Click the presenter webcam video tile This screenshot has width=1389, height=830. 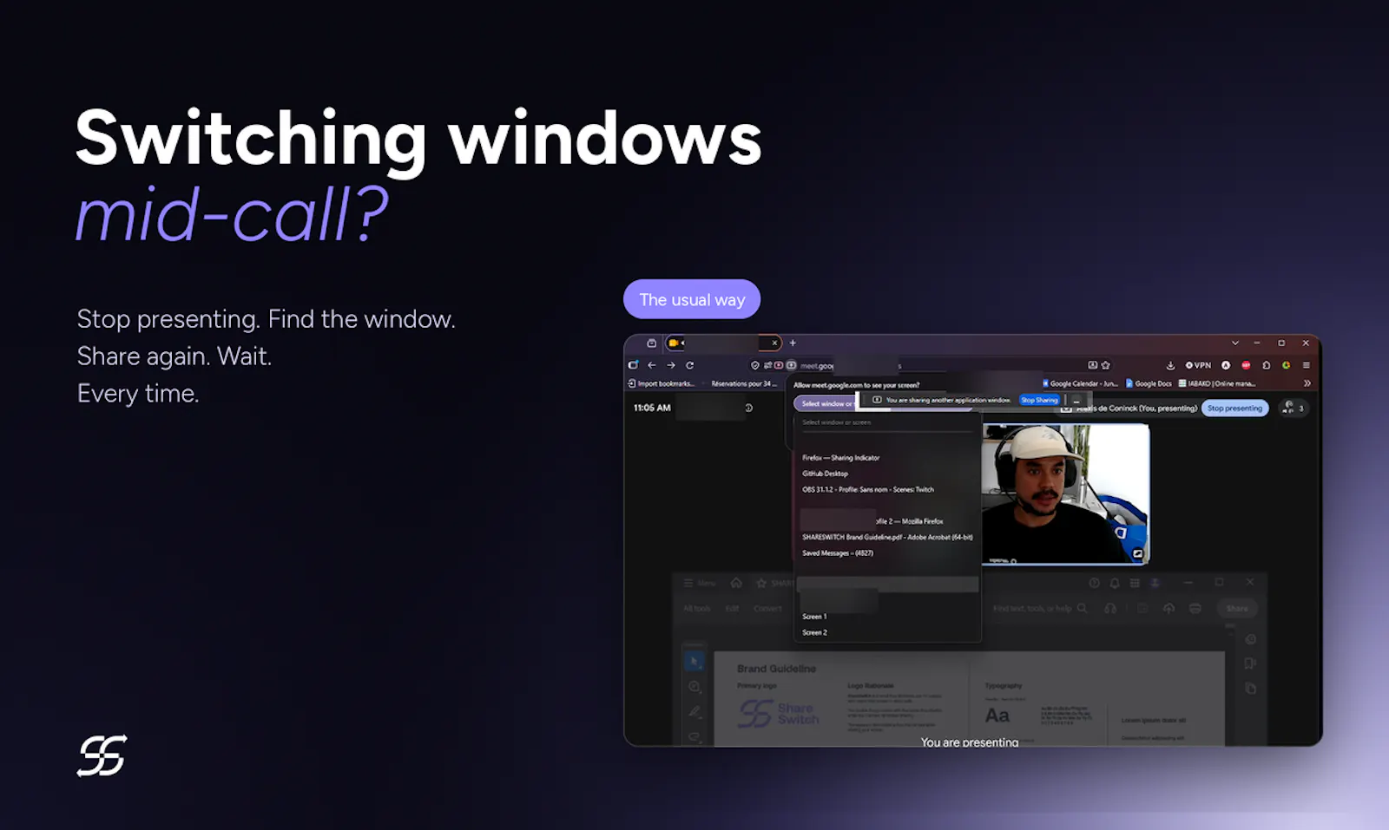1065,494
